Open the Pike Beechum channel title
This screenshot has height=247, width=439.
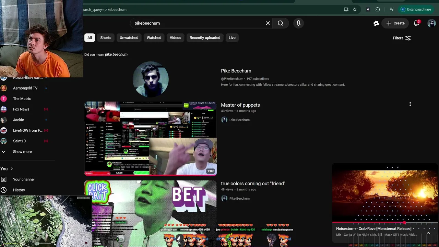tap(236, 71)
